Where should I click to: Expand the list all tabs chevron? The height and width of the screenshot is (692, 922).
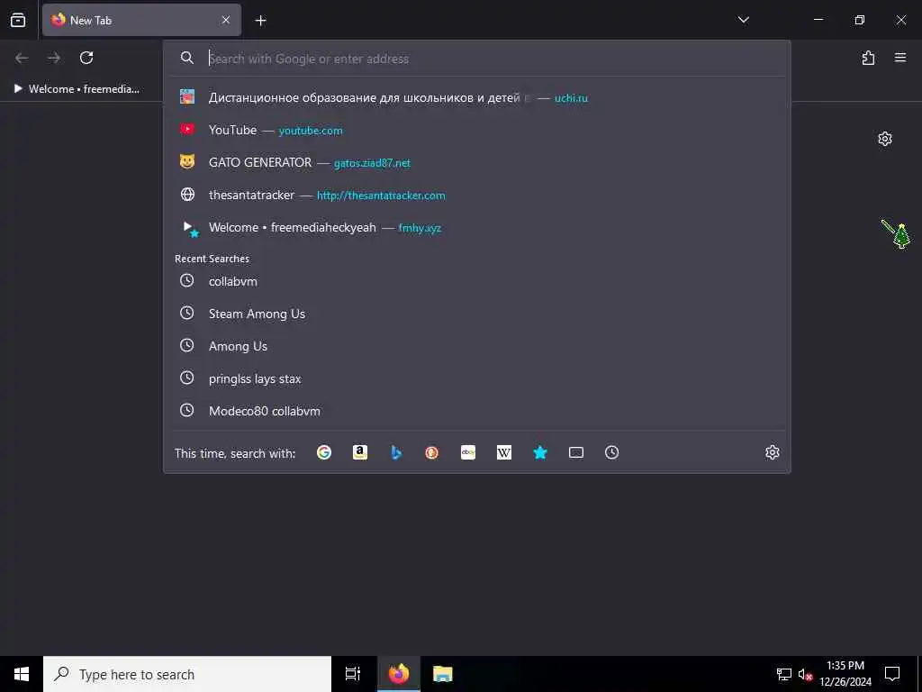tap(743, 20)
